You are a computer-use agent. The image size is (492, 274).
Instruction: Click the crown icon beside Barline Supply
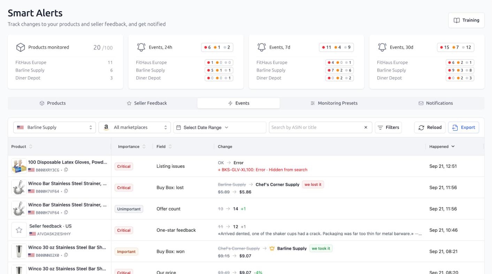coord(272,249)
